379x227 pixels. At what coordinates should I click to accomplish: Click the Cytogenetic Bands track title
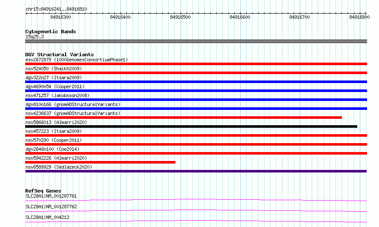point(51,32)
